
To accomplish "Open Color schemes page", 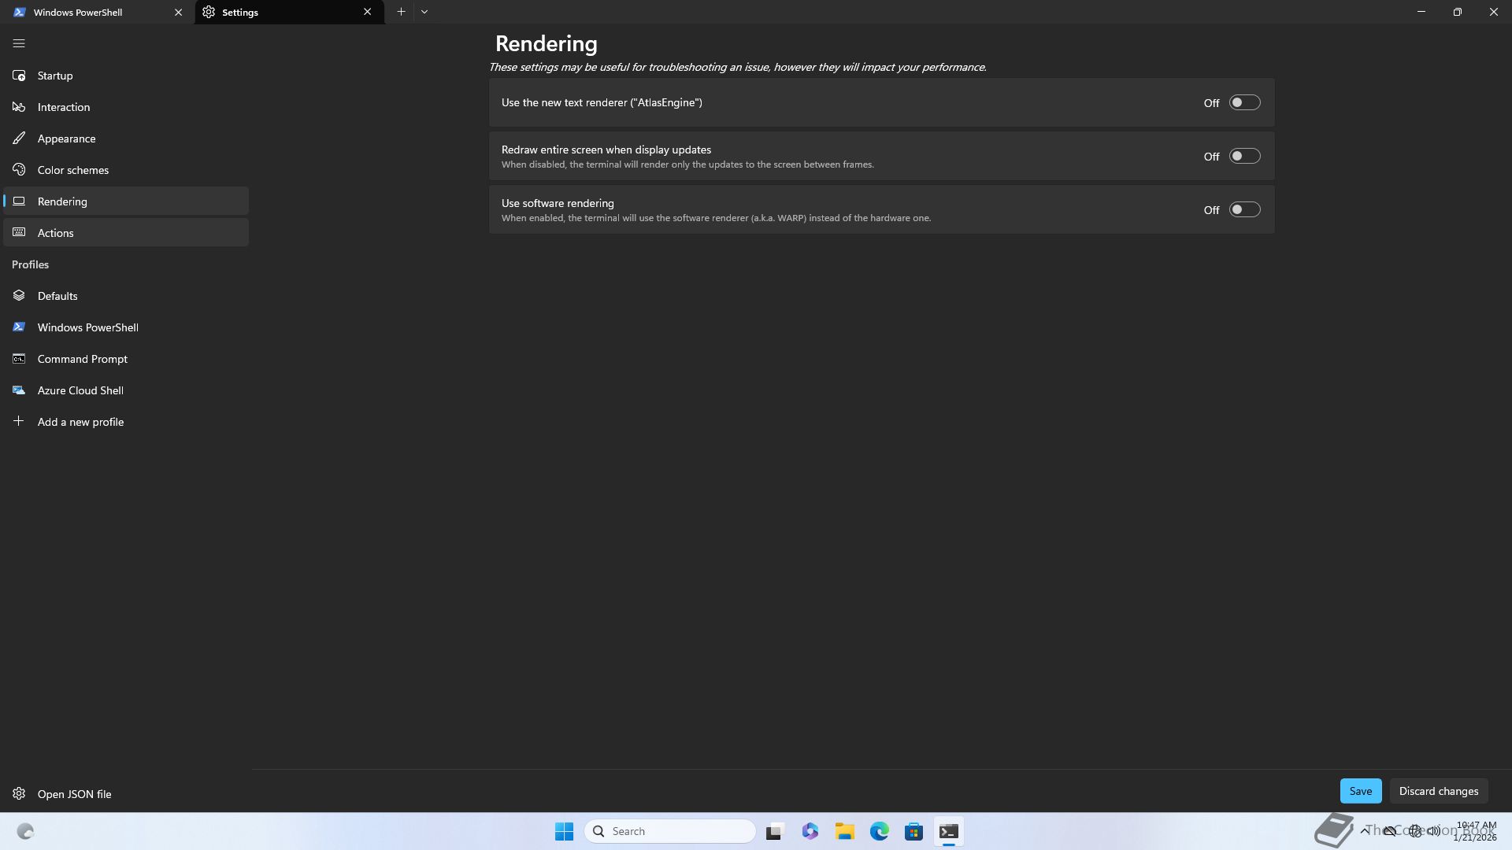I will click(72, 170).
